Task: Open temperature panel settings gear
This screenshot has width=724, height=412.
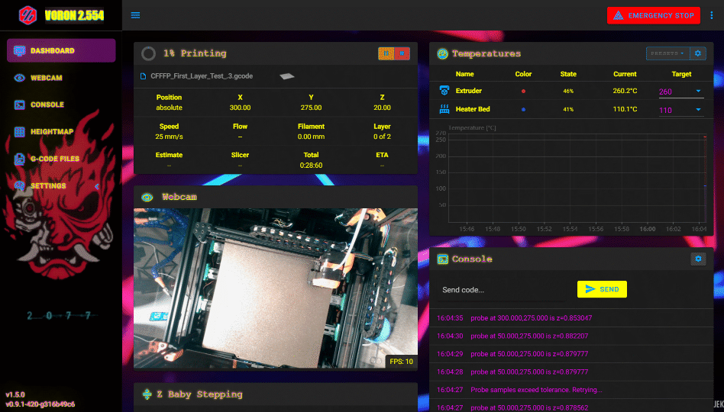Action: click(698, 53)
